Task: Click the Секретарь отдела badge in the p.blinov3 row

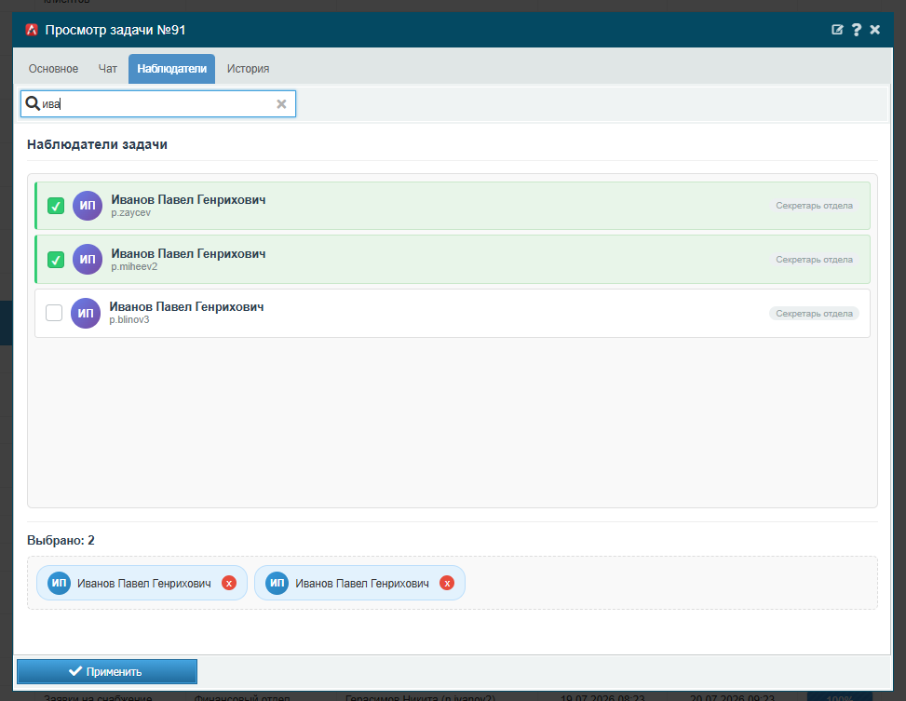Action: pos(814,313)
